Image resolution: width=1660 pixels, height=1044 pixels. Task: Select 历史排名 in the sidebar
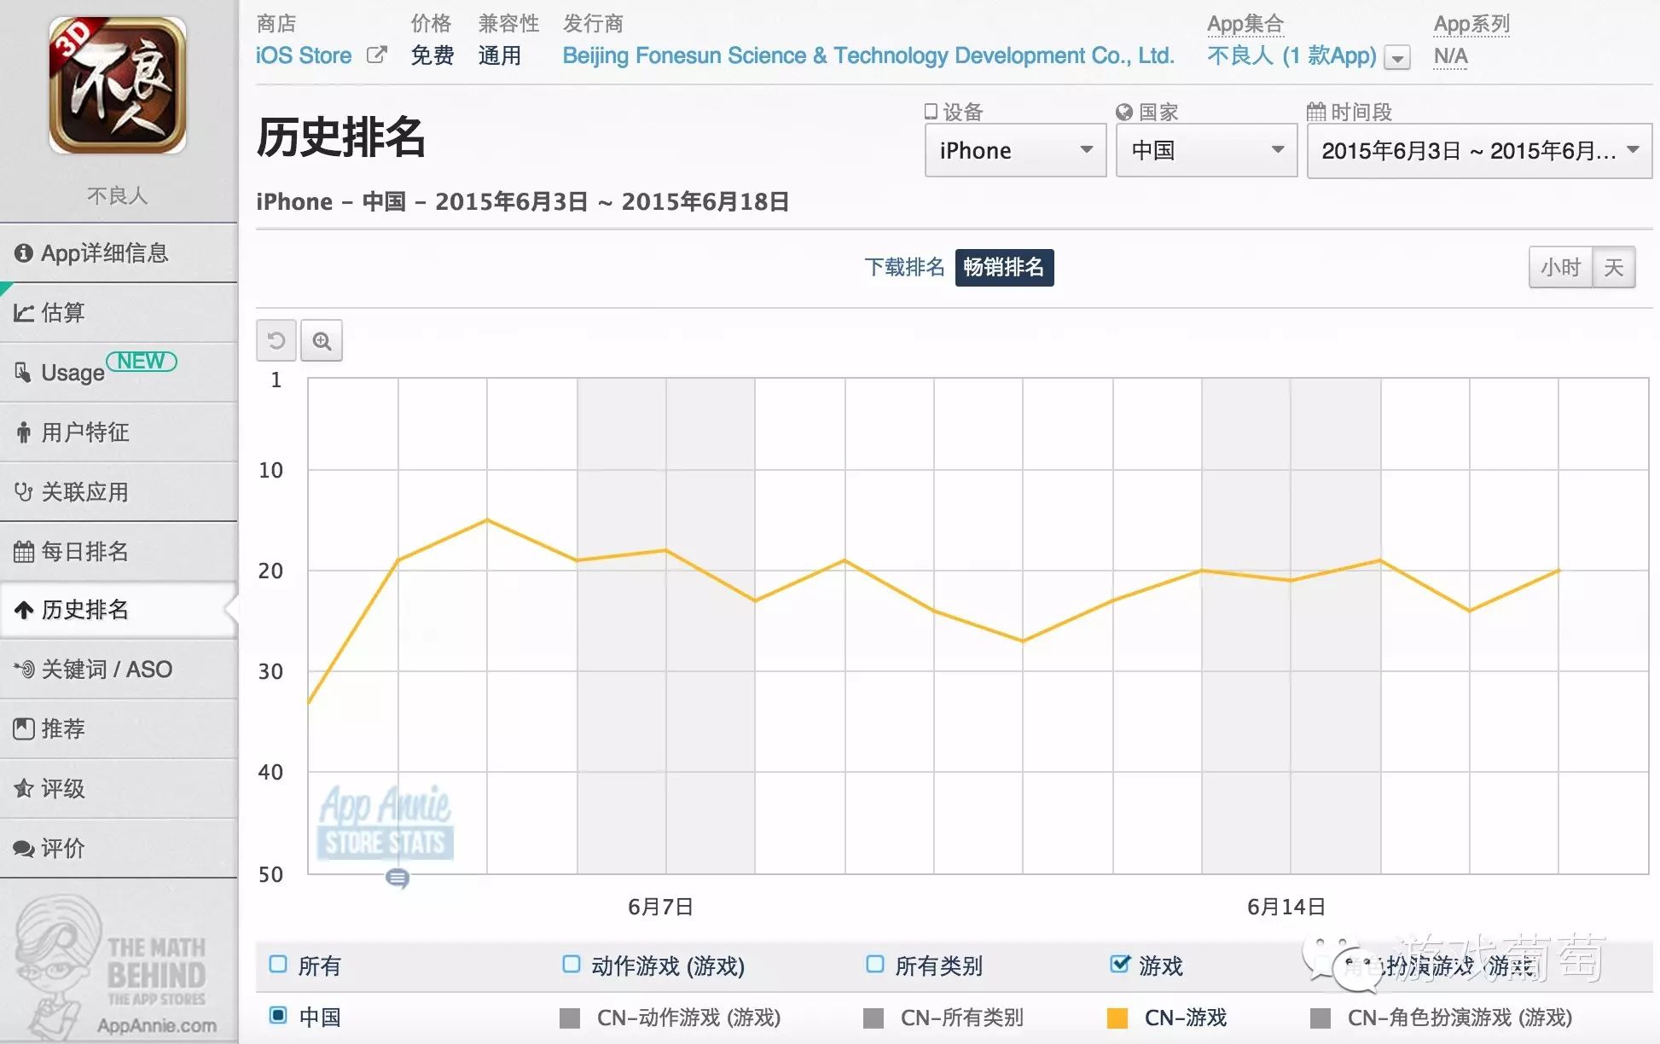(119, 610)
